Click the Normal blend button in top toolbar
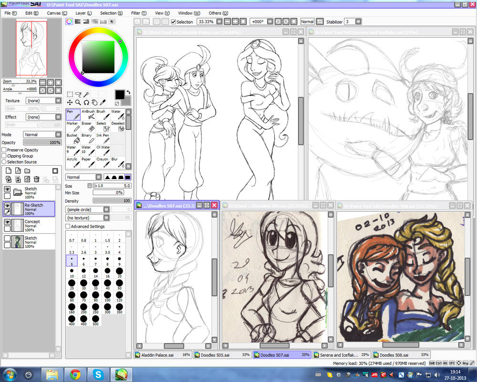Image resolution: width=477 pixels, height=382 pixels. tap(307, 21)
